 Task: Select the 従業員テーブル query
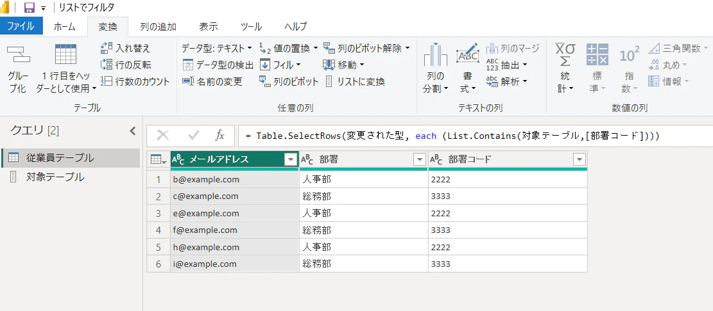[71, 158]
